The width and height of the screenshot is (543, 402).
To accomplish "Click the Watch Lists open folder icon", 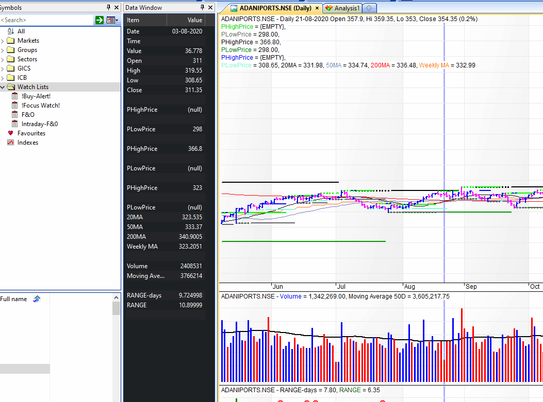I will 11,87.
